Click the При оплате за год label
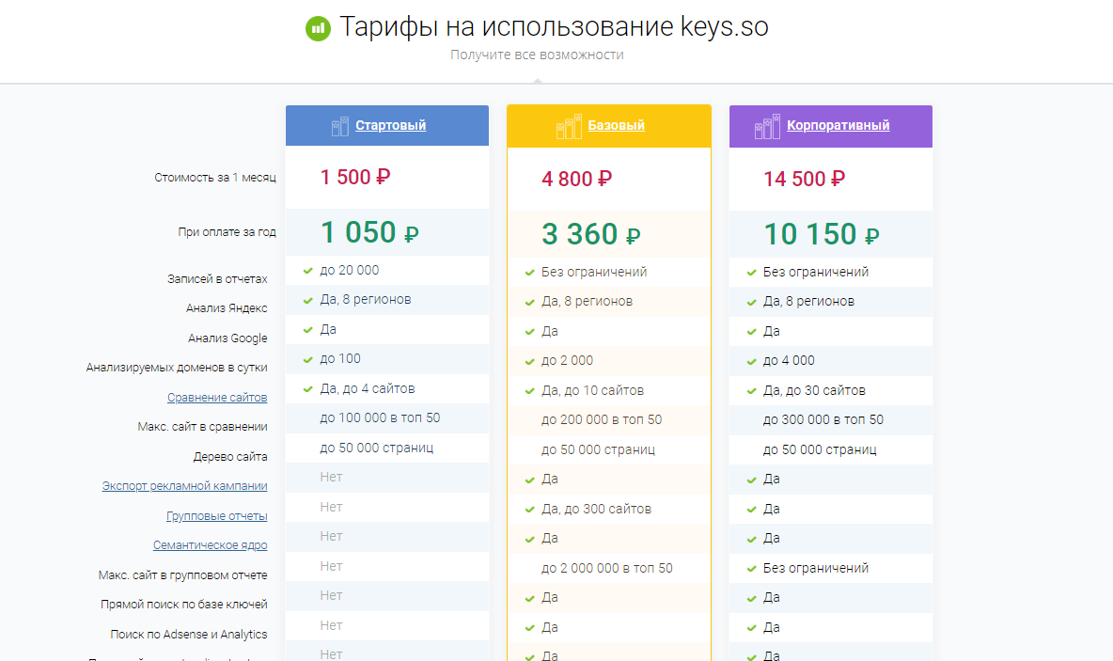 click(227, 232)
